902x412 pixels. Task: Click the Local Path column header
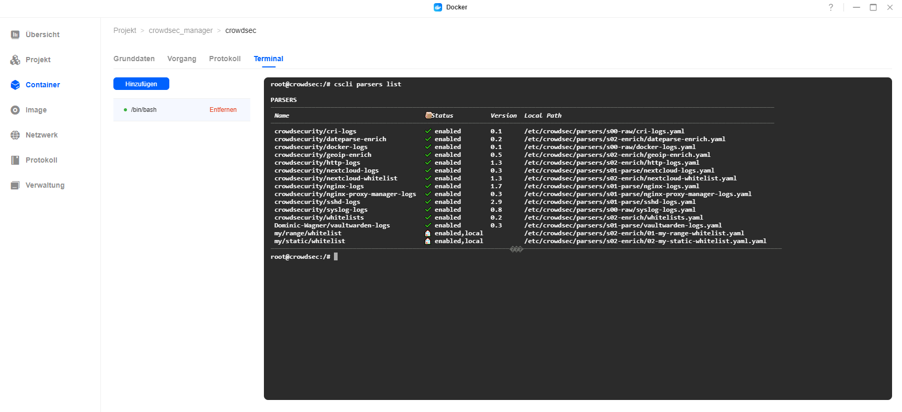click(543, 116)
